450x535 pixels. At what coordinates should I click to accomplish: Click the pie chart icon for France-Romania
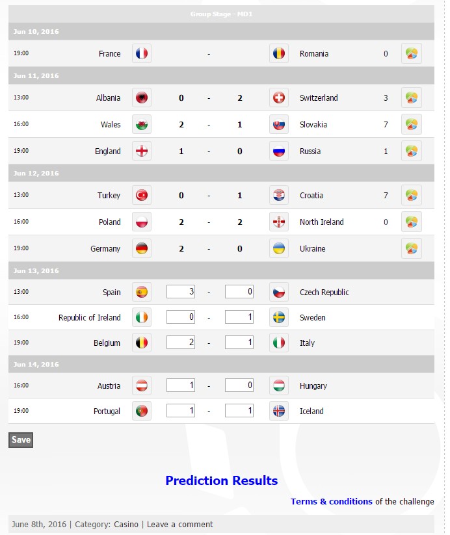(411, 53)
